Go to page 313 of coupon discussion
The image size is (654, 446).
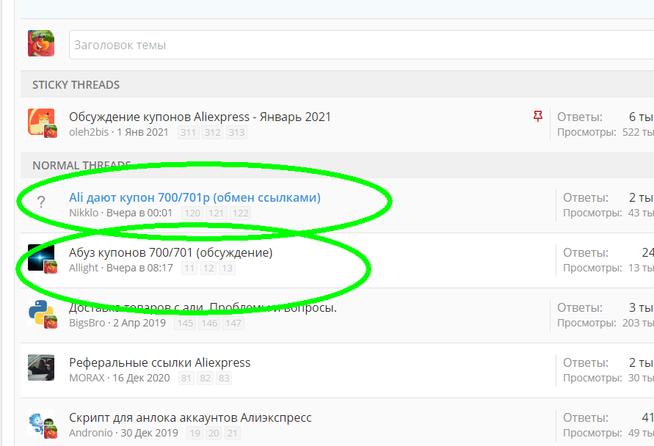tap(236, 133)
